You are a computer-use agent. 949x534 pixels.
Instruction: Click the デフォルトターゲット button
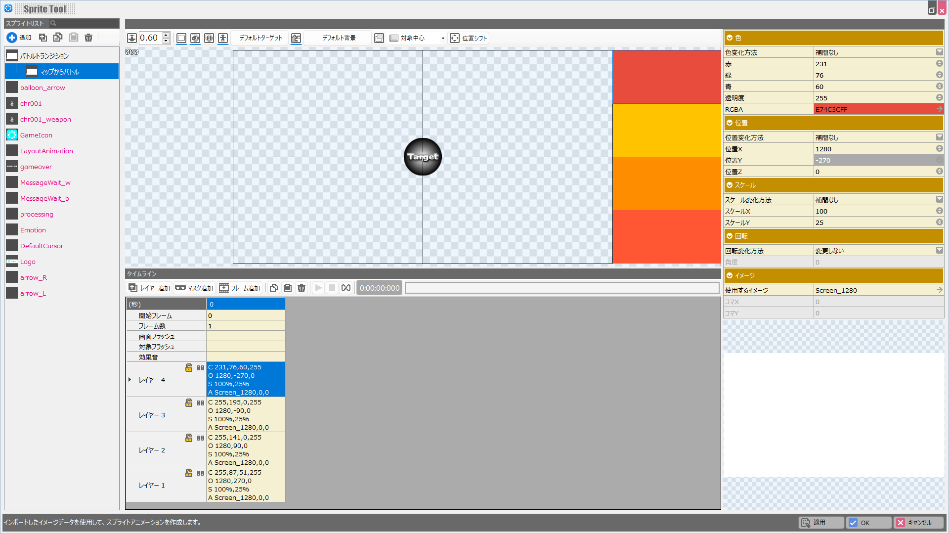click(x=260, y=38)
